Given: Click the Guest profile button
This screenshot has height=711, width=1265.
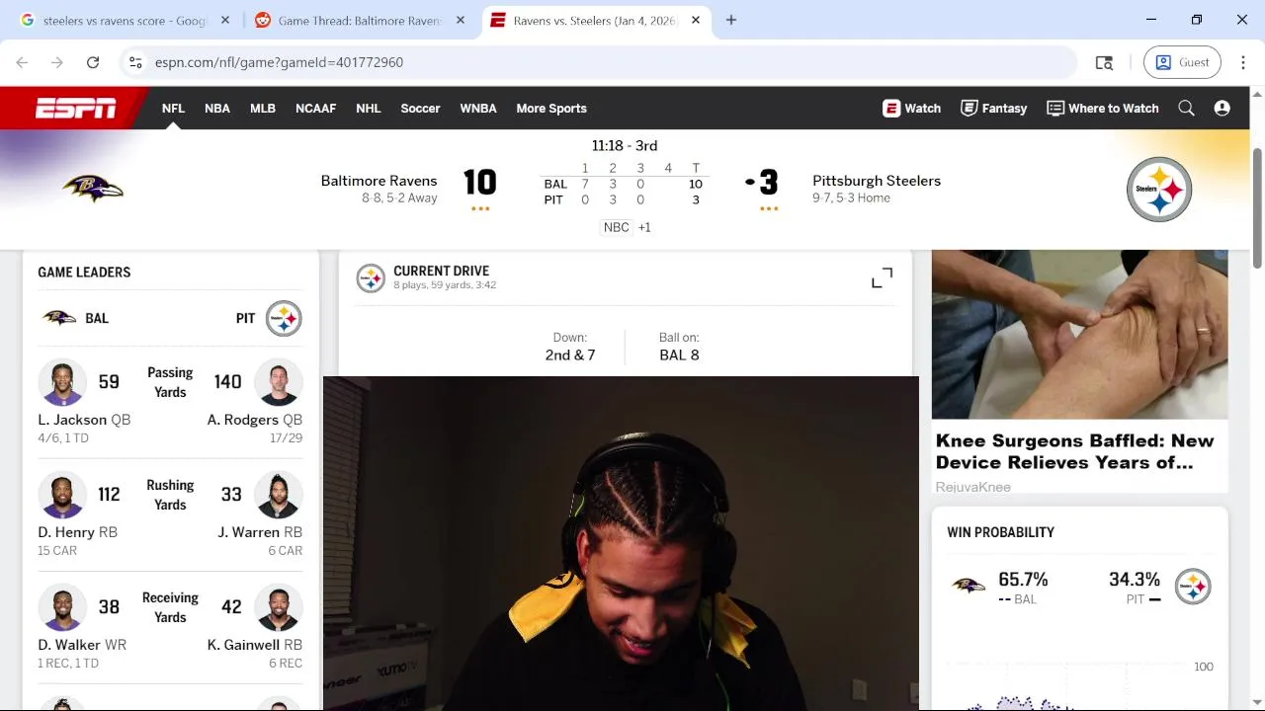Looking at the screenshot, I should (x=1182, y=62).
